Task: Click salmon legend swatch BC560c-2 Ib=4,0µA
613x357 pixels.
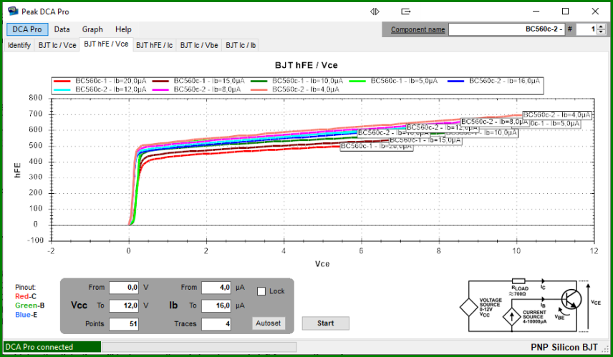Action: 259,90
